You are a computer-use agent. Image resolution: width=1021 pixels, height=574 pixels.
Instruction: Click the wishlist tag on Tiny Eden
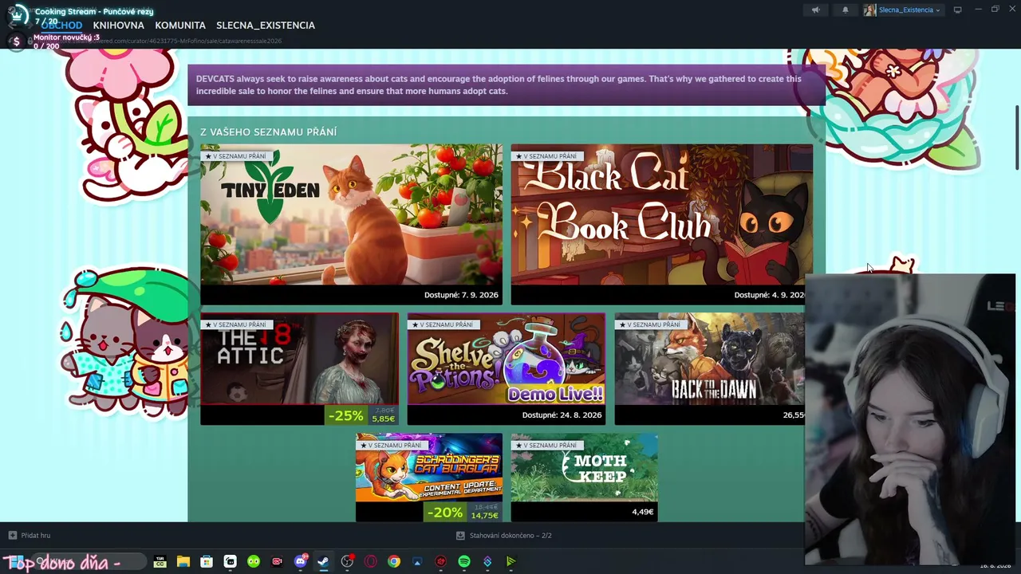[235, 156]
